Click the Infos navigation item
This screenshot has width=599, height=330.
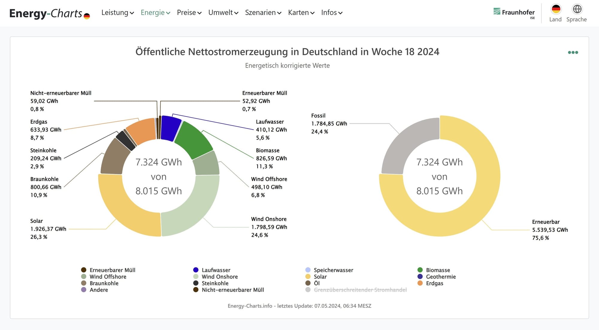(x=332, y=13)
